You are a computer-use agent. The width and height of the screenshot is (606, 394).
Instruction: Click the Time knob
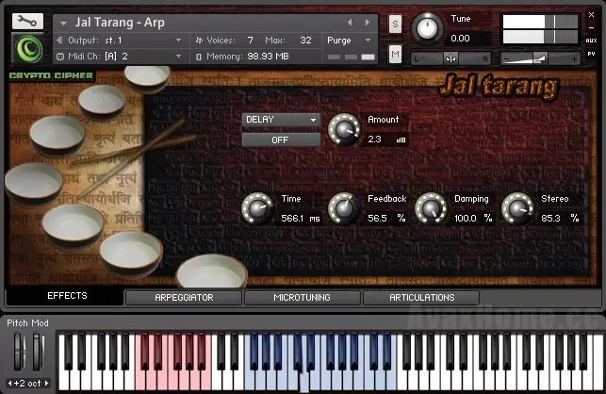tap(257, 209)
